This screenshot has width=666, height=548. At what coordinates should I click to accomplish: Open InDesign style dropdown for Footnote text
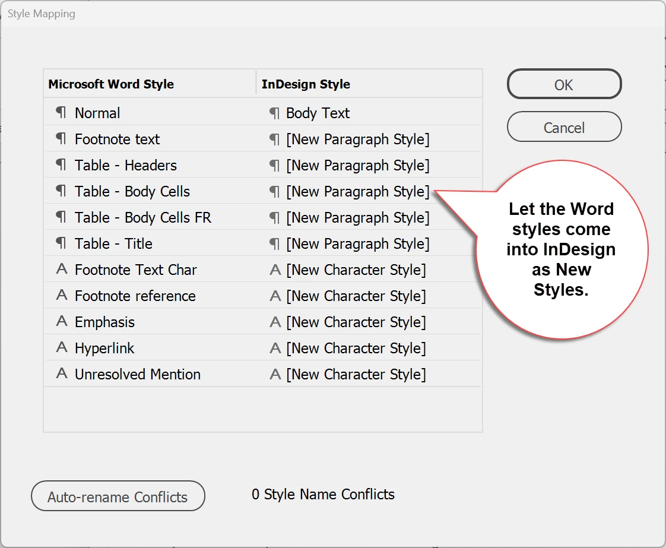click(x=358, y=139)
